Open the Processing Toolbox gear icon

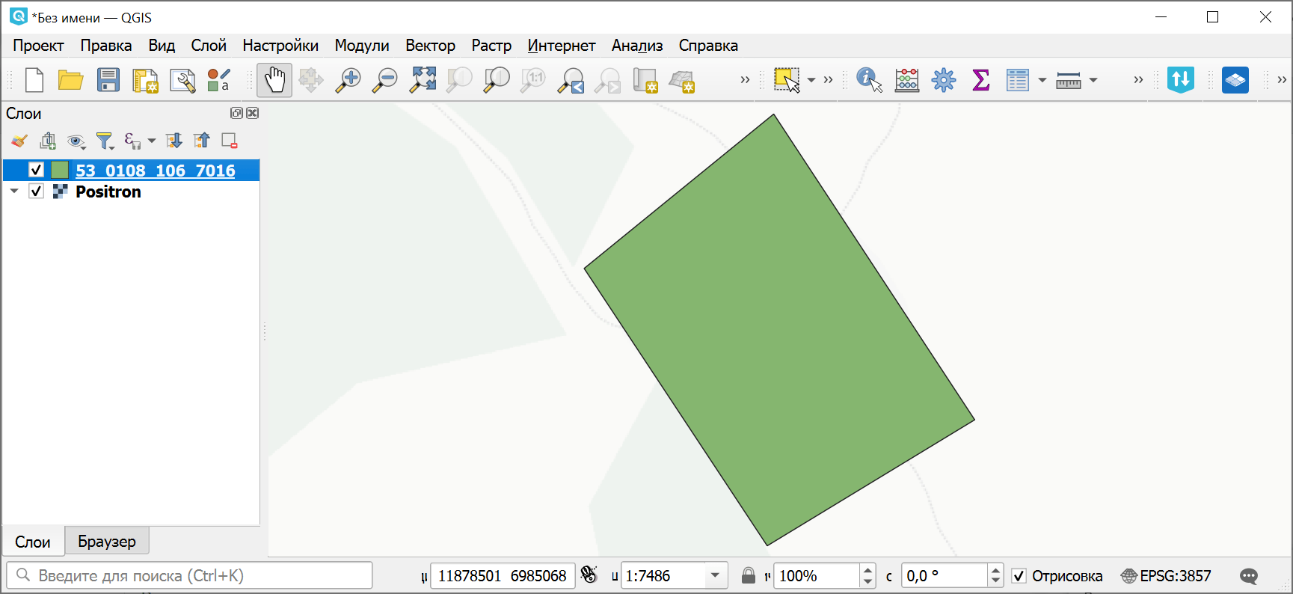pyautogui.click(x=944, y=80)
